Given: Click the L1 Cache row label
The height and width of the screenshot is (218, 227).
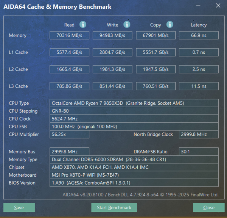Looking at the screenshot, I should pyautogui.click(x=18, y=52).
